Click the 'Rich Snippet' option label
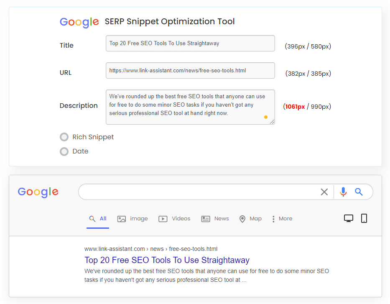 (93, 137)
